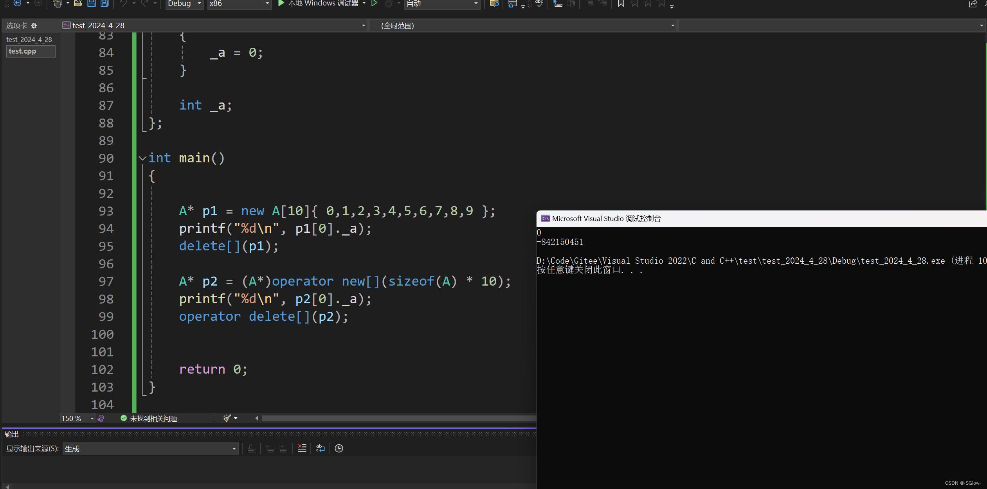Click the clear all output icon
The image size is (987, 489).
[x=302, y=448]
